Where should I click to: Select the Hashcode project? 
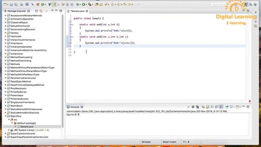tap(16, 36)
